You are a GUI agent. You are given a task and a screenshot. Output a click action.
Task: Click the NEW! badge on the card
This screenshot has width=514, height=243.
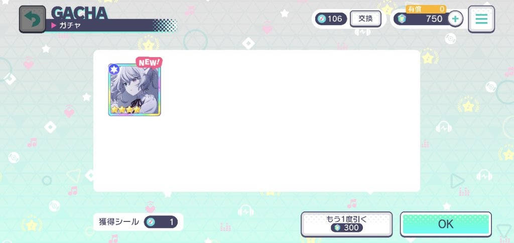coord(149,62)
